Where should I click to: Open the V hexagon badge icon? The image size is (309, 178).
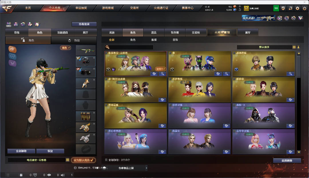[x=280, y=18]
